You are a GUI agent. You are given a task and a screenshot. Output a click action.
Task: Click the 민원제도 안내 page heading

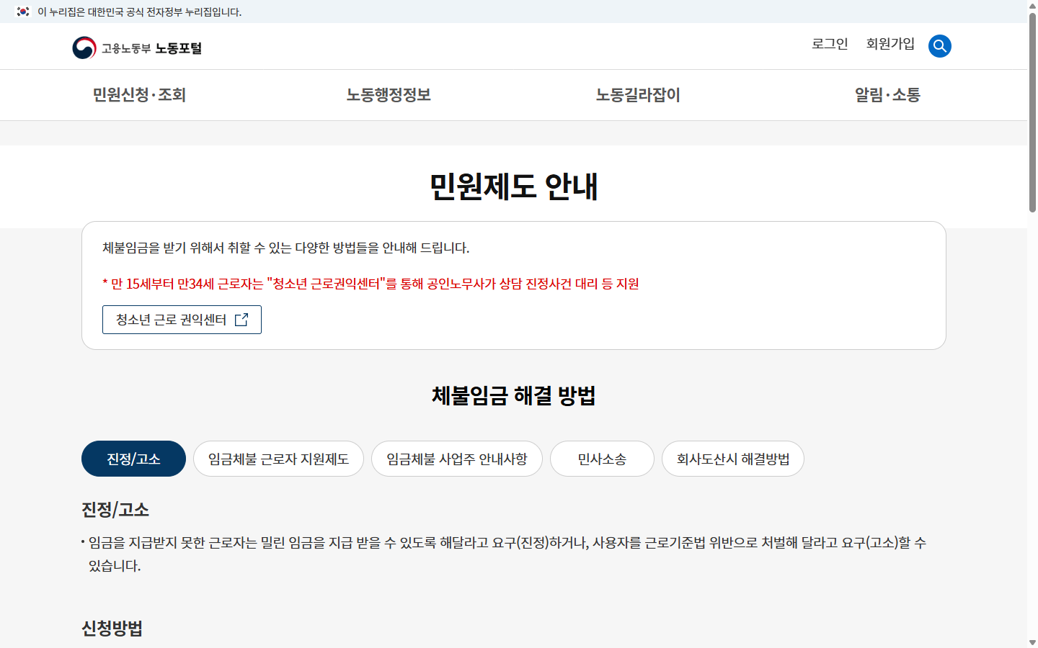click(513, 186)
